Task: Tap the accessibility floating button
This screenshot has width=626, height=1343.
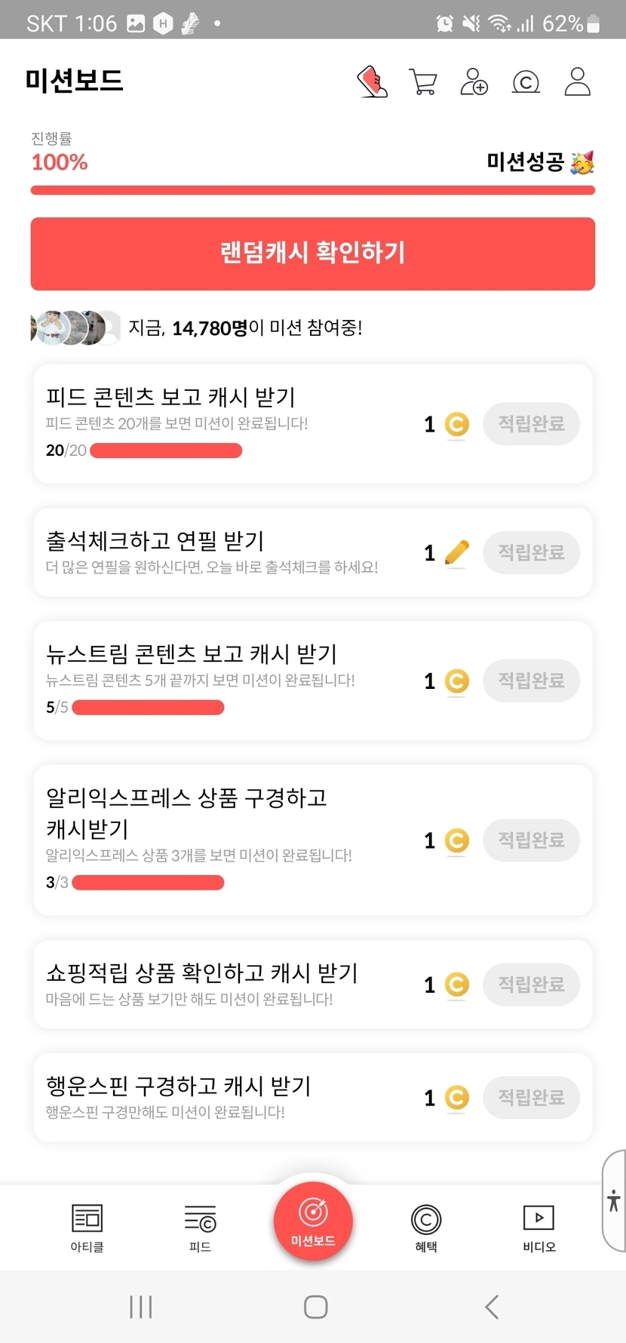Action: coord(614,1200)
